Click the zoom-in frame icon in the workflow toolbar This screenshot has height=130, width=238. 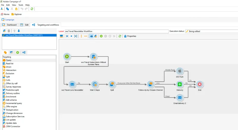[76, 36]
